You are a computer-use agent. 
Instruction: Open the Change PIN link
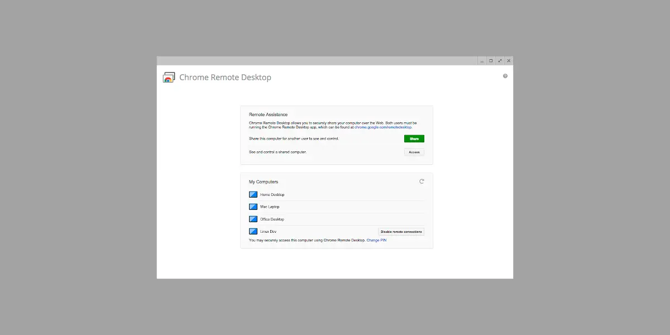click(376, 241)
